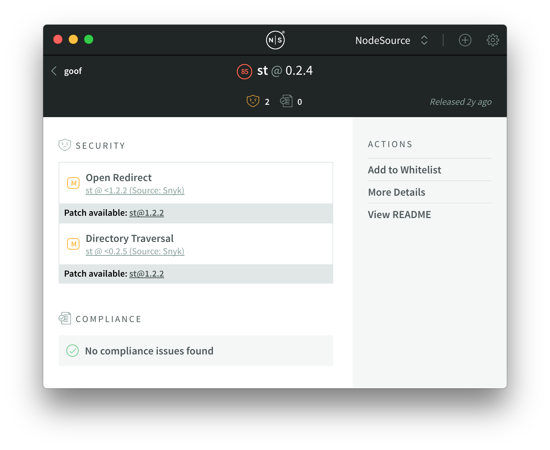Click the st @ 0.2.4 package title

coord(285,71)
